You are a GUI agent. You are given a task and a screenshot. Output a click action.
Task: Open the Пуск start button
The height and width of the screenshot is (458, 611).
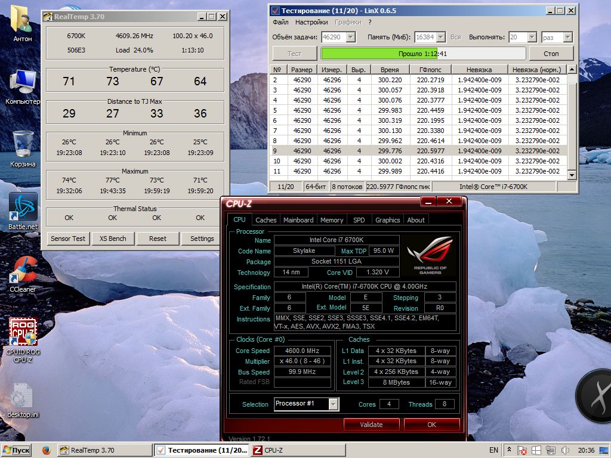(x=16, y=450)
